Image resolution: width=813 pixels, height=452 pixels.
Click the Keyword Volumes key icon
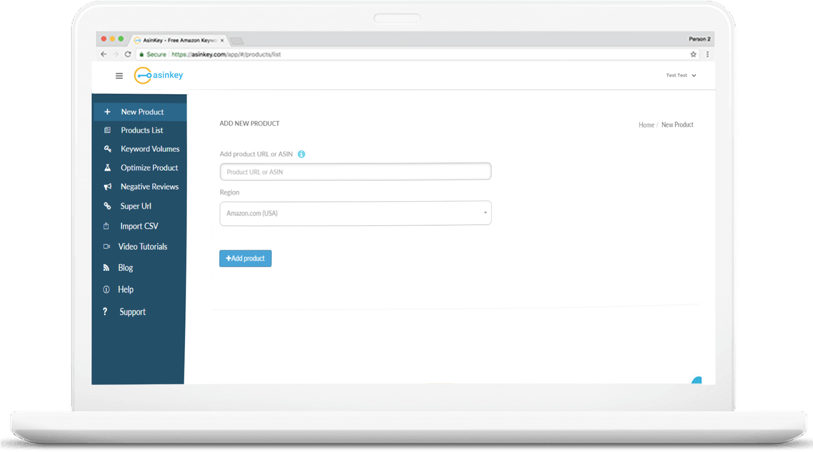click(107, 149)
